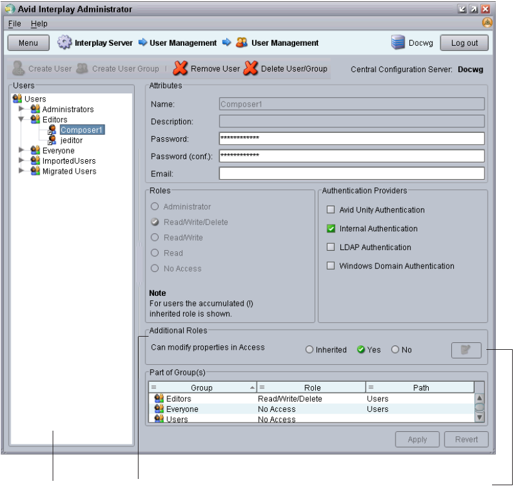Select the Inherited radio option
The height and width of the screenshot is (494, 519).
(x=309, y=350)
